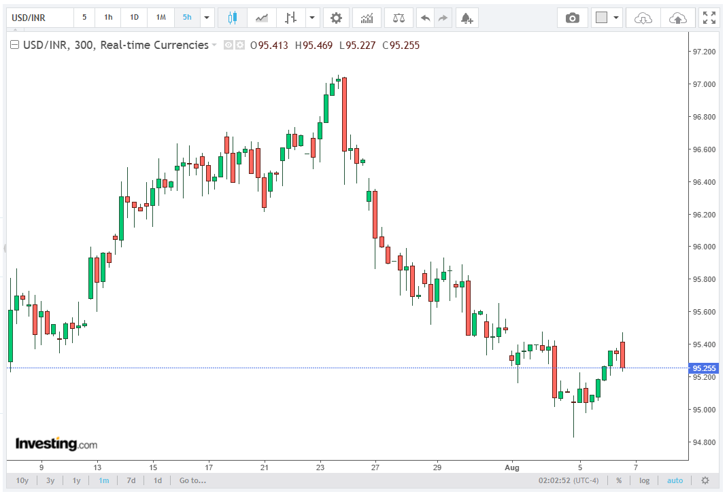Image resolution: width=727 pixels, height=496 pixels.
Task: Open chart style dropdown arrow
Action: coord(312,18)
